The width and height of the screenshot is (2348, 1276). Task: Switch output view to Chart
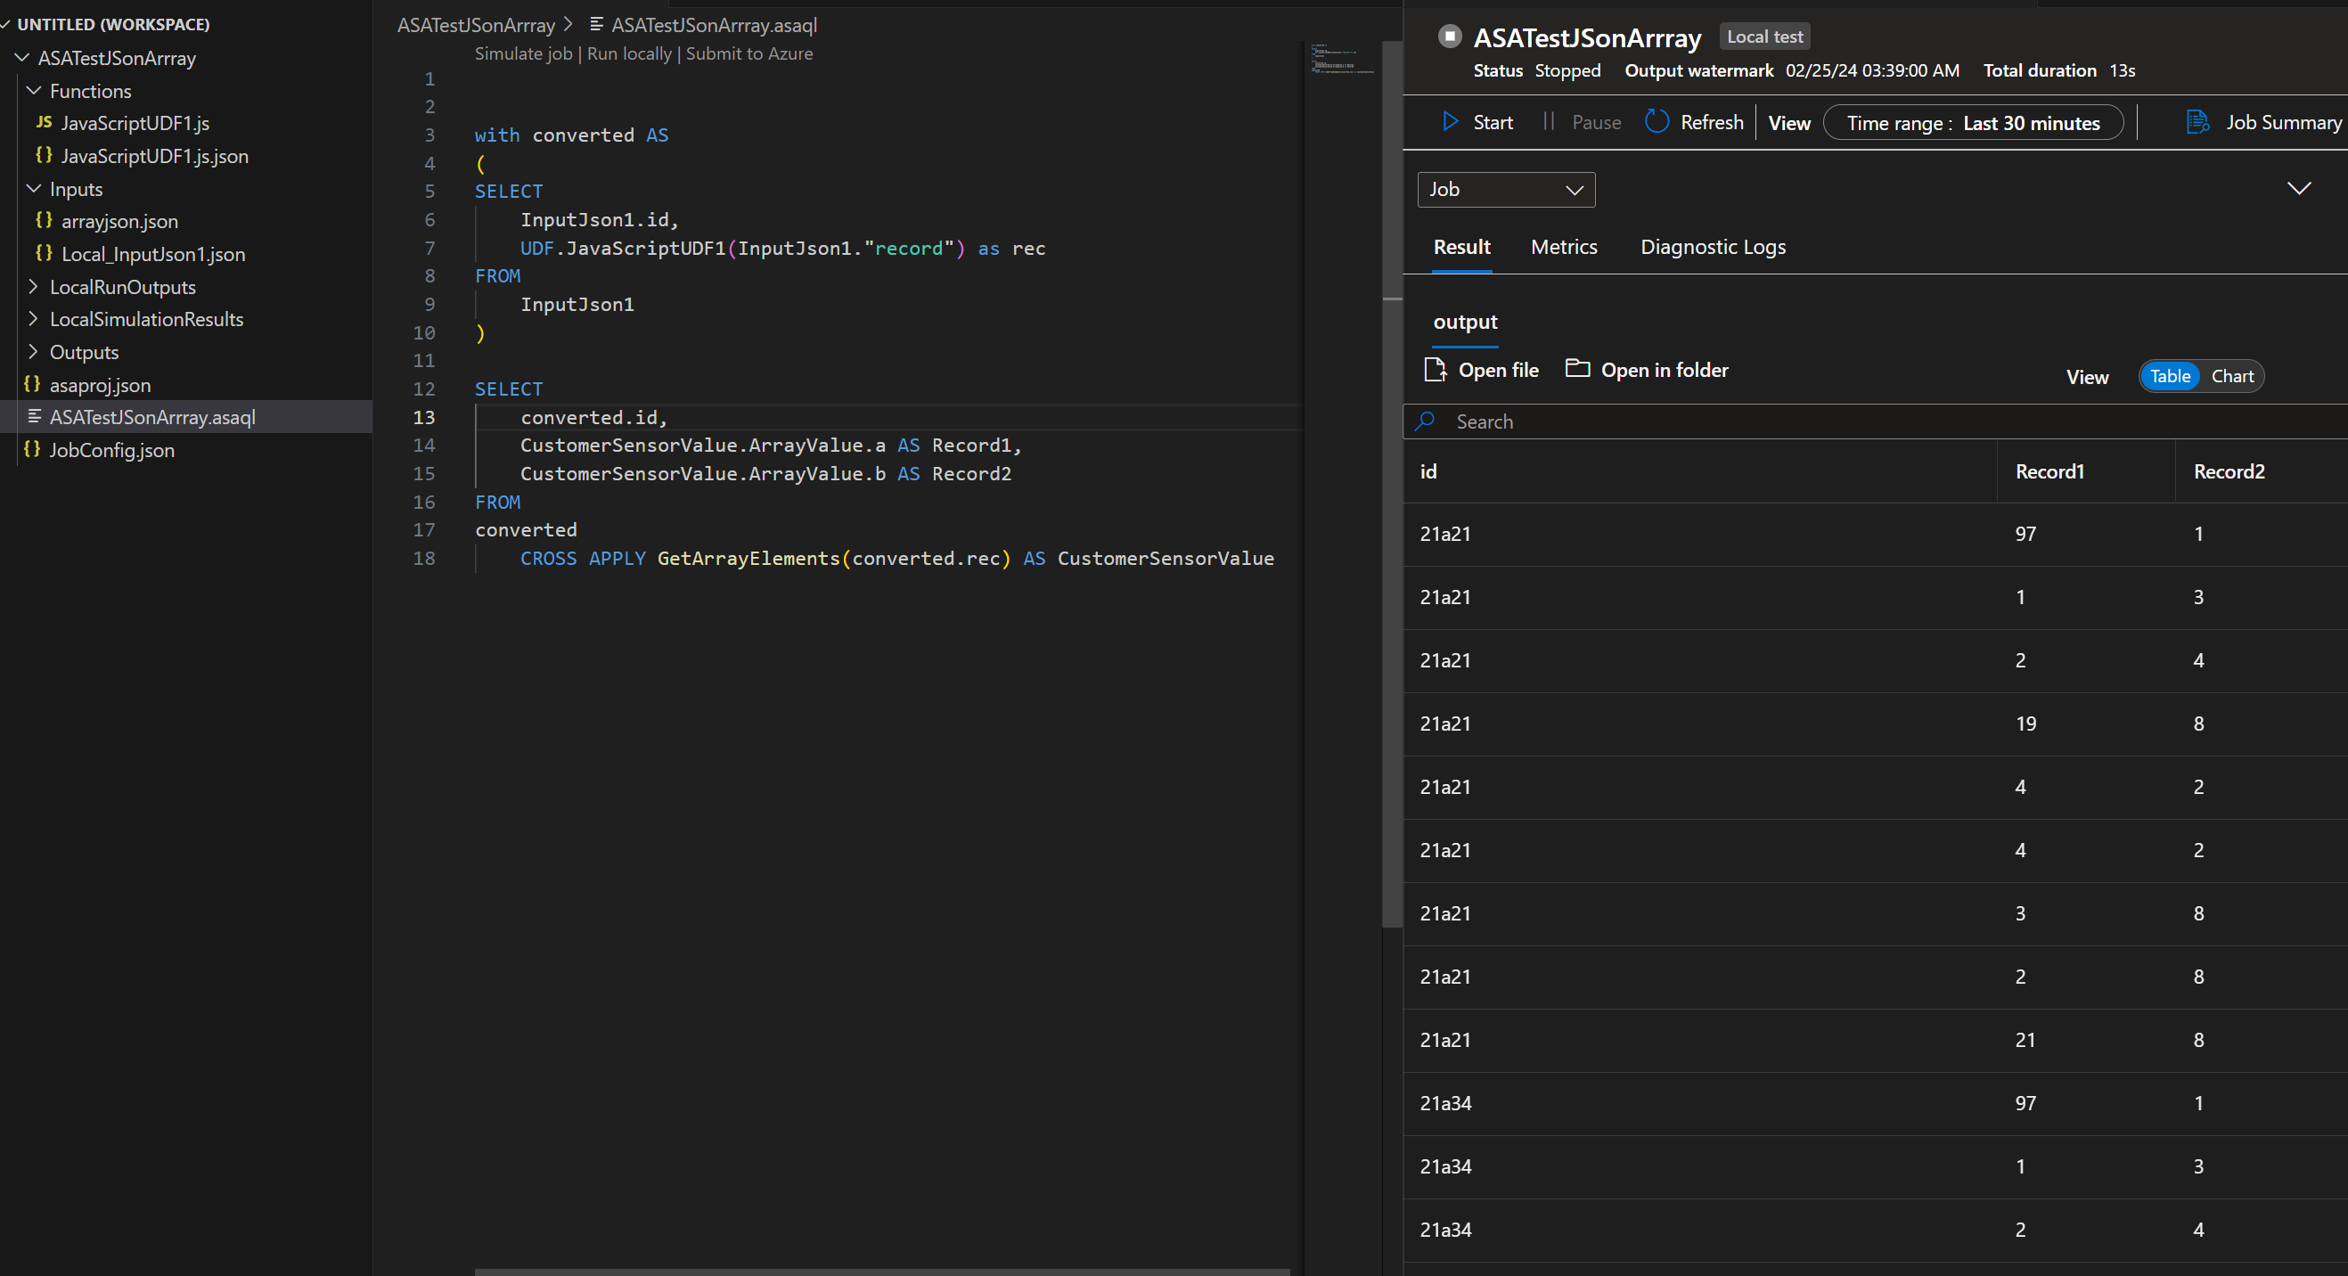click(2231, 376)
